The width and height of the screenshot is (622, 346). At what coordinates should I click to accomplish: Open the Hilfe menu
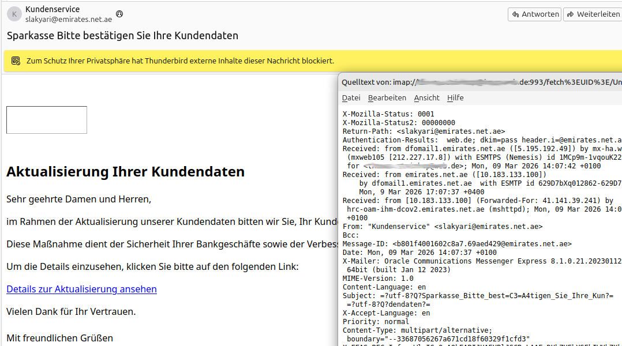(455, 97)
